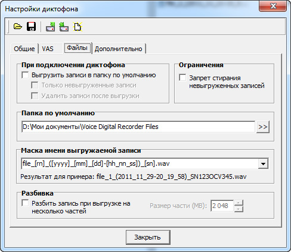Open the VAS tab
Viewport: 291px width, 252px height.
click(48, 49)
